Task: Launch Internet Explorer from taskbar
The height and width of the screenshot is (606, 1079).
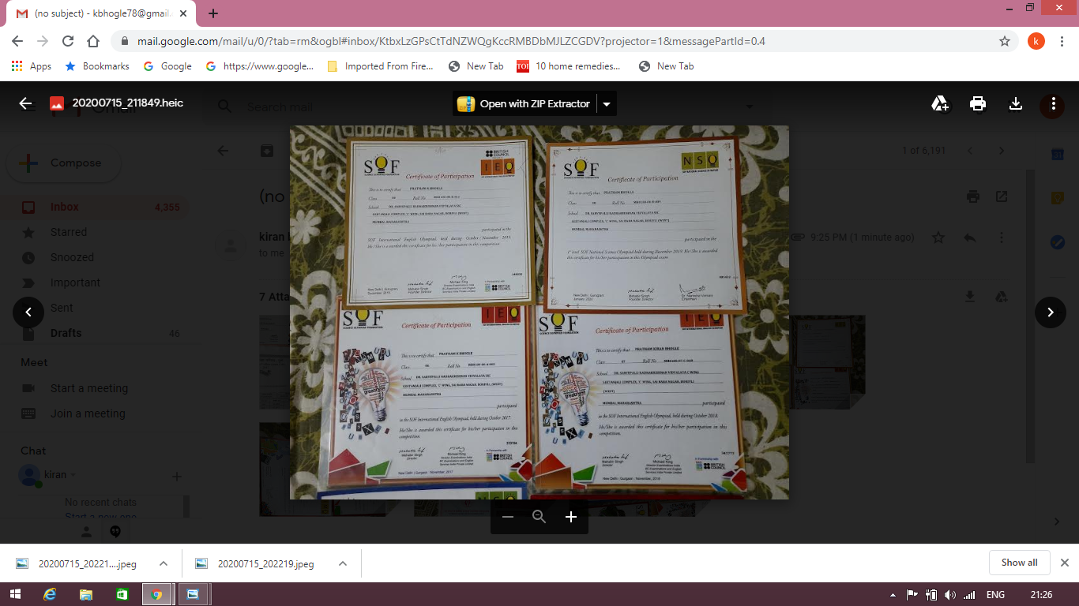Action: tap(51, 594)
